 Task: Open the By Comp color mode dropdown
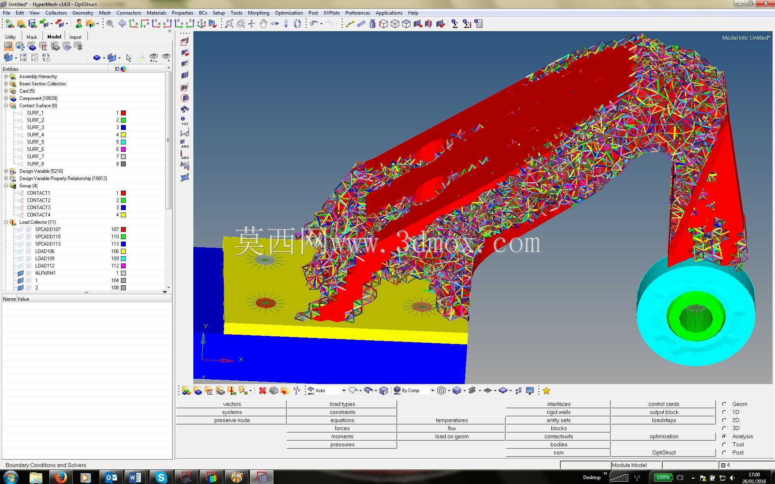click(432, 391)
